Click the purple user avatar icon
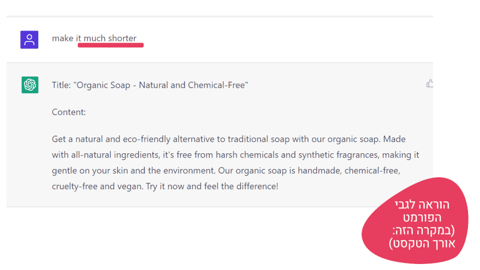 pyautogui.click(x=29, y=40)
